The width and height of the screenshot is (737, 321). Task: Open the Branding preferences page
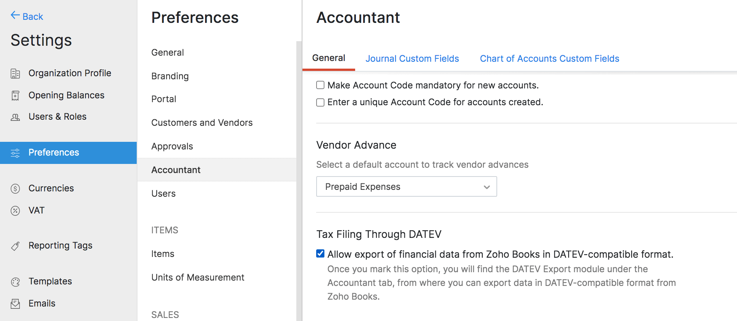[170, 76]
